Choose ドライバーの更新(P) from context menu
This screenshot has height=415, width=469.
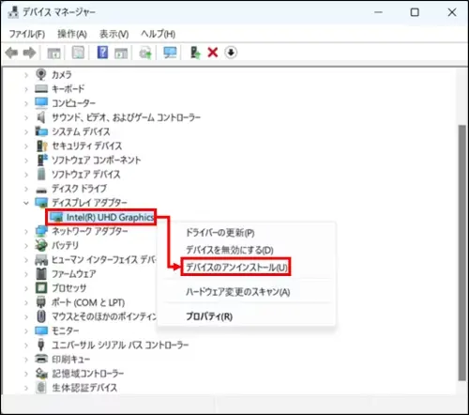click(x=220, y=233)
